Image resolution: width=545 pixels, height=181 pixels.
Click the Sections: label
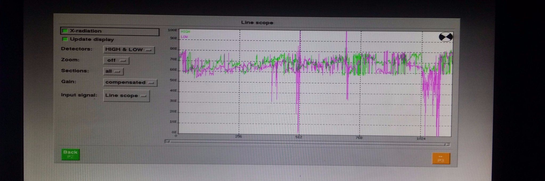[75, 71]
